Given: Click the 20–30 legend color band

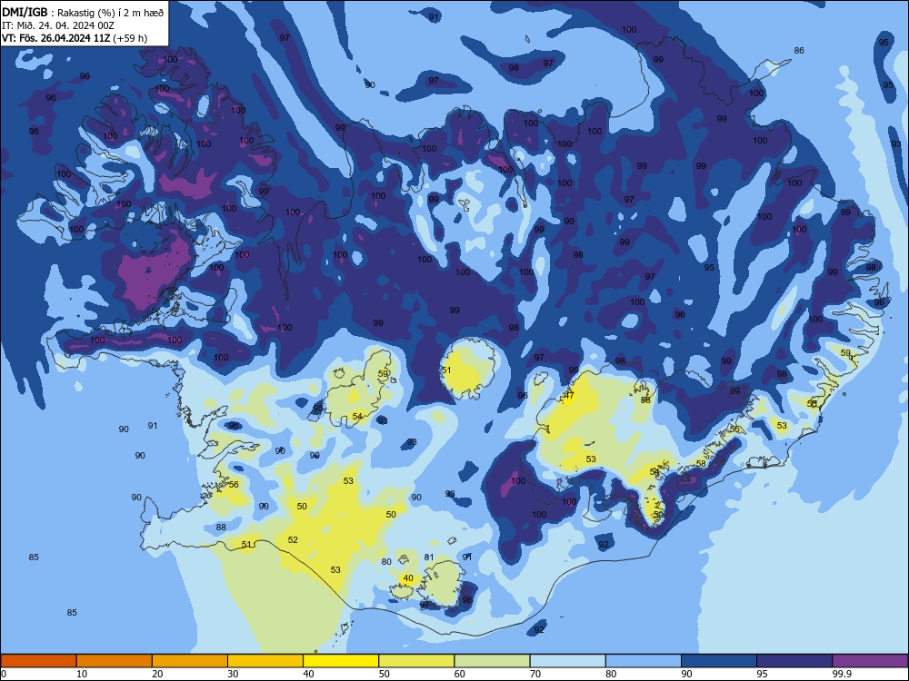Looking at the screenshot, I should [190, 661].
